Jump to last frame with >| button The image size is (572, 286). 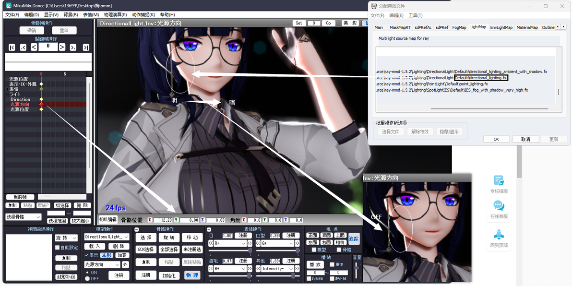click(x=86, y=48)
